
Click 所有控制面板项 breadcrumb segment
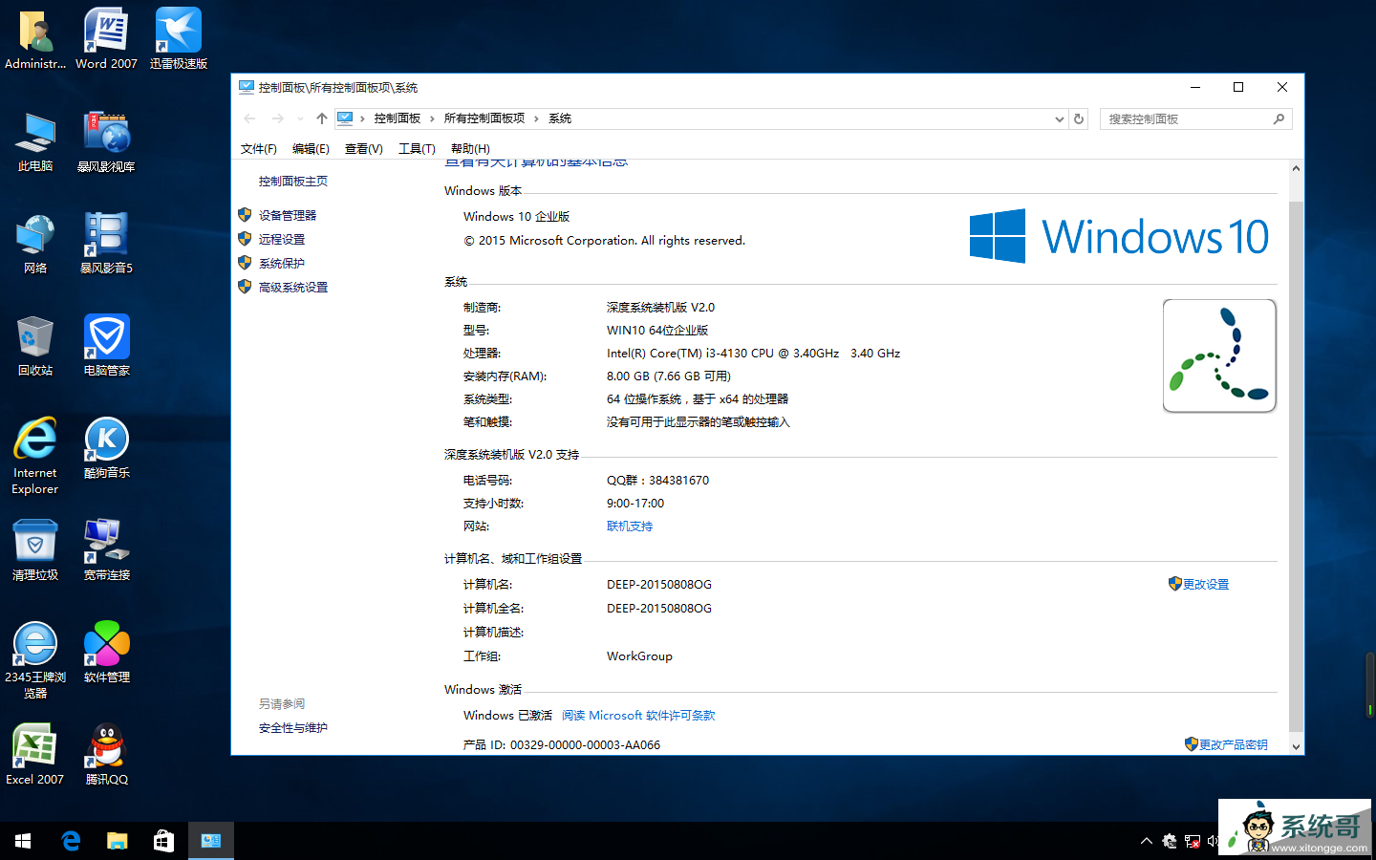click(x=484, y=118)
